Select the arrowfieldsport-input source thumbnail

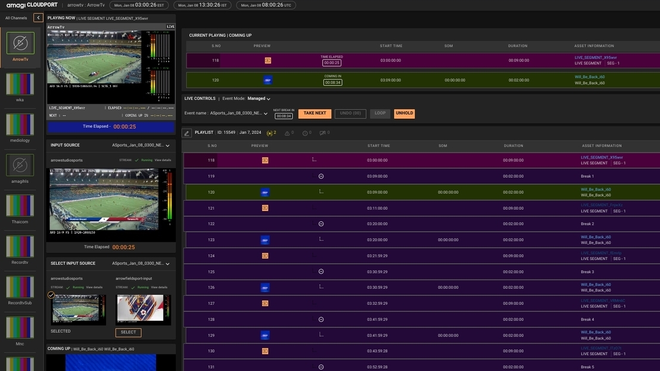pyautogui.click(x=144, y=310)
